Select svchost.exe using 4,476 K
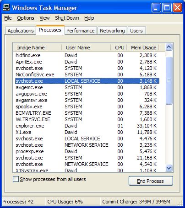Viewport: 185px width, 208px height. (87, 139)
